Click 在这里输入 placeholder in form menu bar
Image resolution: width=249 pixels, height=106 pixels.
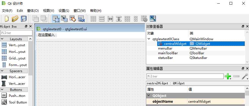click(x=46, y=35)
